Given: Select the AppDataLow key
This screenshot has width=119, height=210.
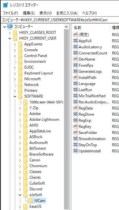Looking at the screenshot, I should coord(40,131).
